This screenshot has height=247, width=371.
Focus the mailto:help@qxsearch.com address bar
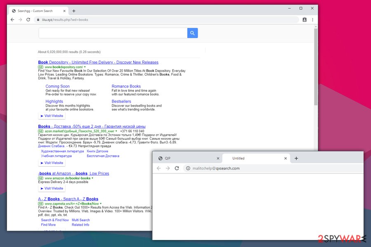[x=273, y=168]
